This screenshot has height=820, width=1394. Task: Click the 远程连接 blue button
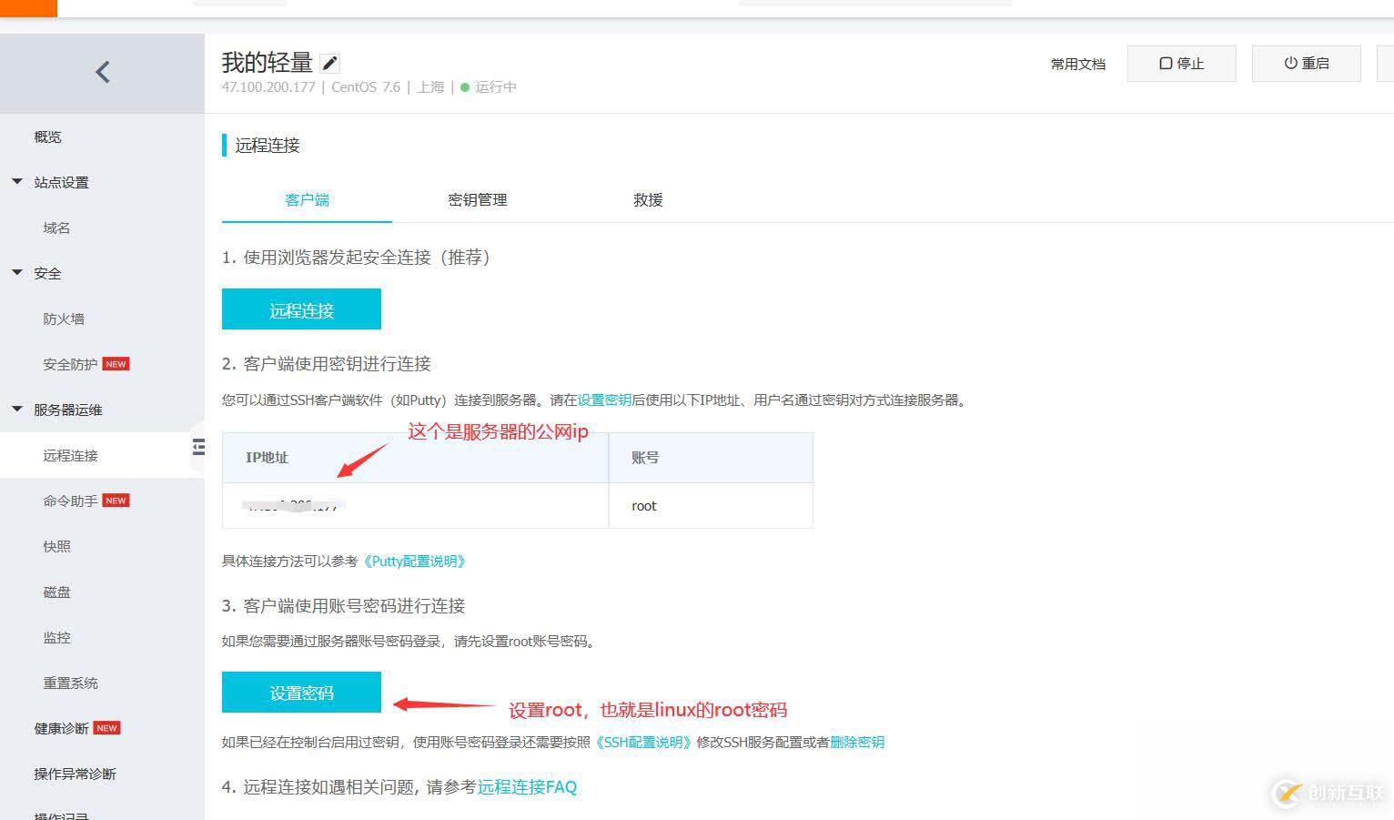301,309
